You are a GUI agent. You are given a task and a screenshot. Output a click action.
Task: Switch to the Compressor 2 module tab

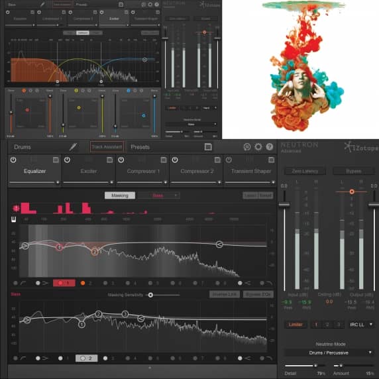(197, 171)
